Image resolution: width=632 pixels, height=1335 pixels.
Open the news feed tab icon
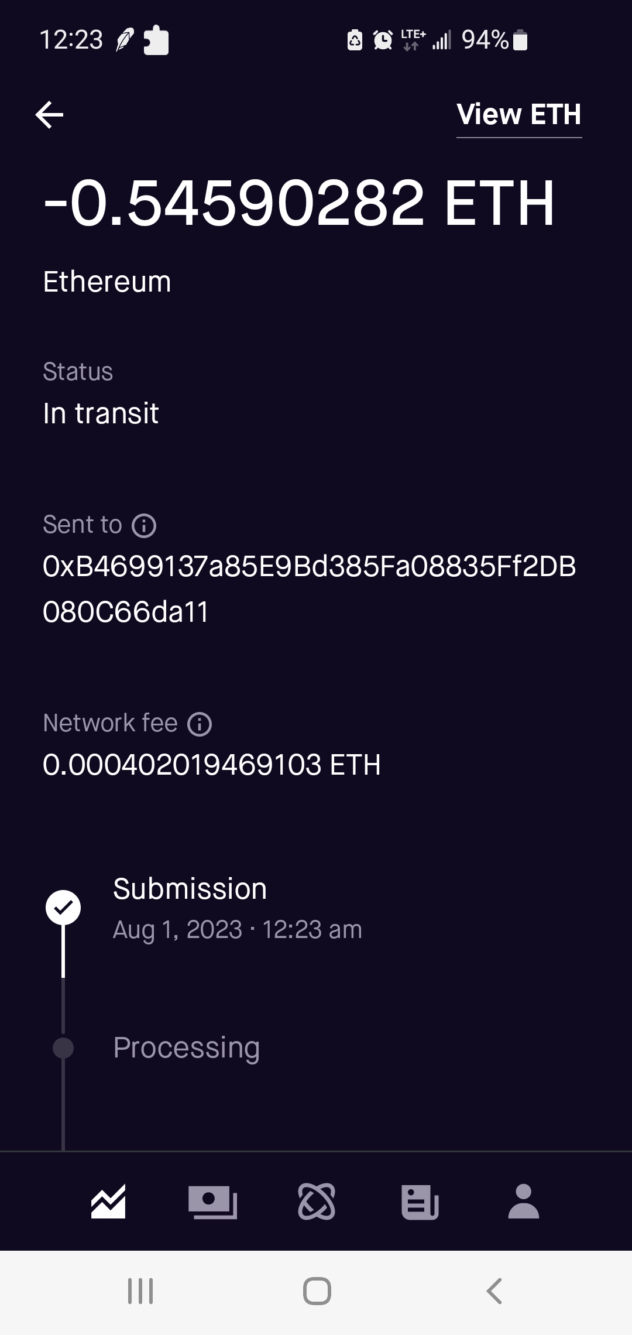(420, 1201)
